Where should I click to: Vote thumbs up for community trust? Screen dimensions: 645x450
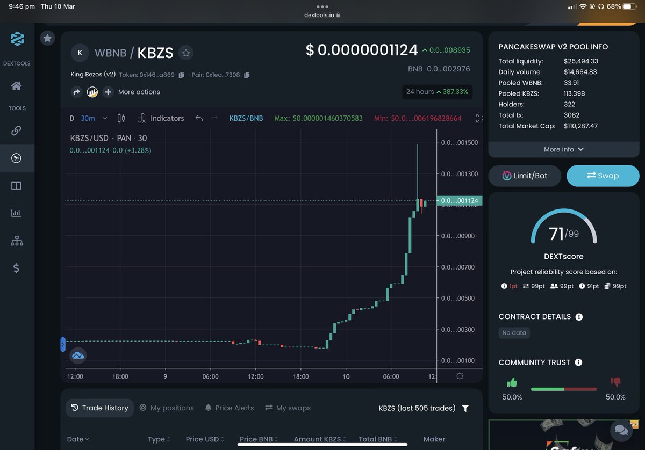click(512, 383)
